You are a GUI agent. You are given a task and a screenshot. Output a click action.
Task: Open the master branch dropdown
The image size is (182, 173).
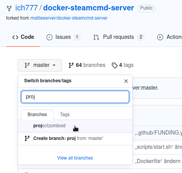(40, 65)
